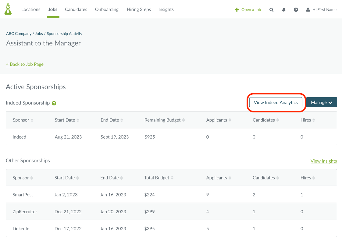
Task: Click the View Indeed Analytics button
Action: click(x=276, y=102)
